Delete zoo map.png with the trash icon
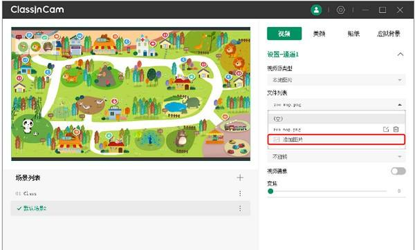Image resolution: width=415 pixels, height=250 pixels. [396, 129]
